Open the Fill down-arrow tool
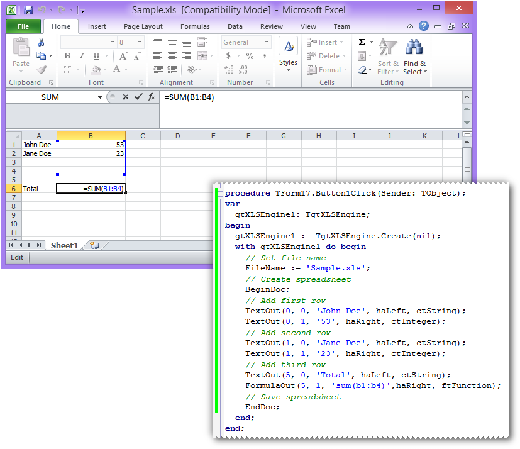 click(362, 56)
